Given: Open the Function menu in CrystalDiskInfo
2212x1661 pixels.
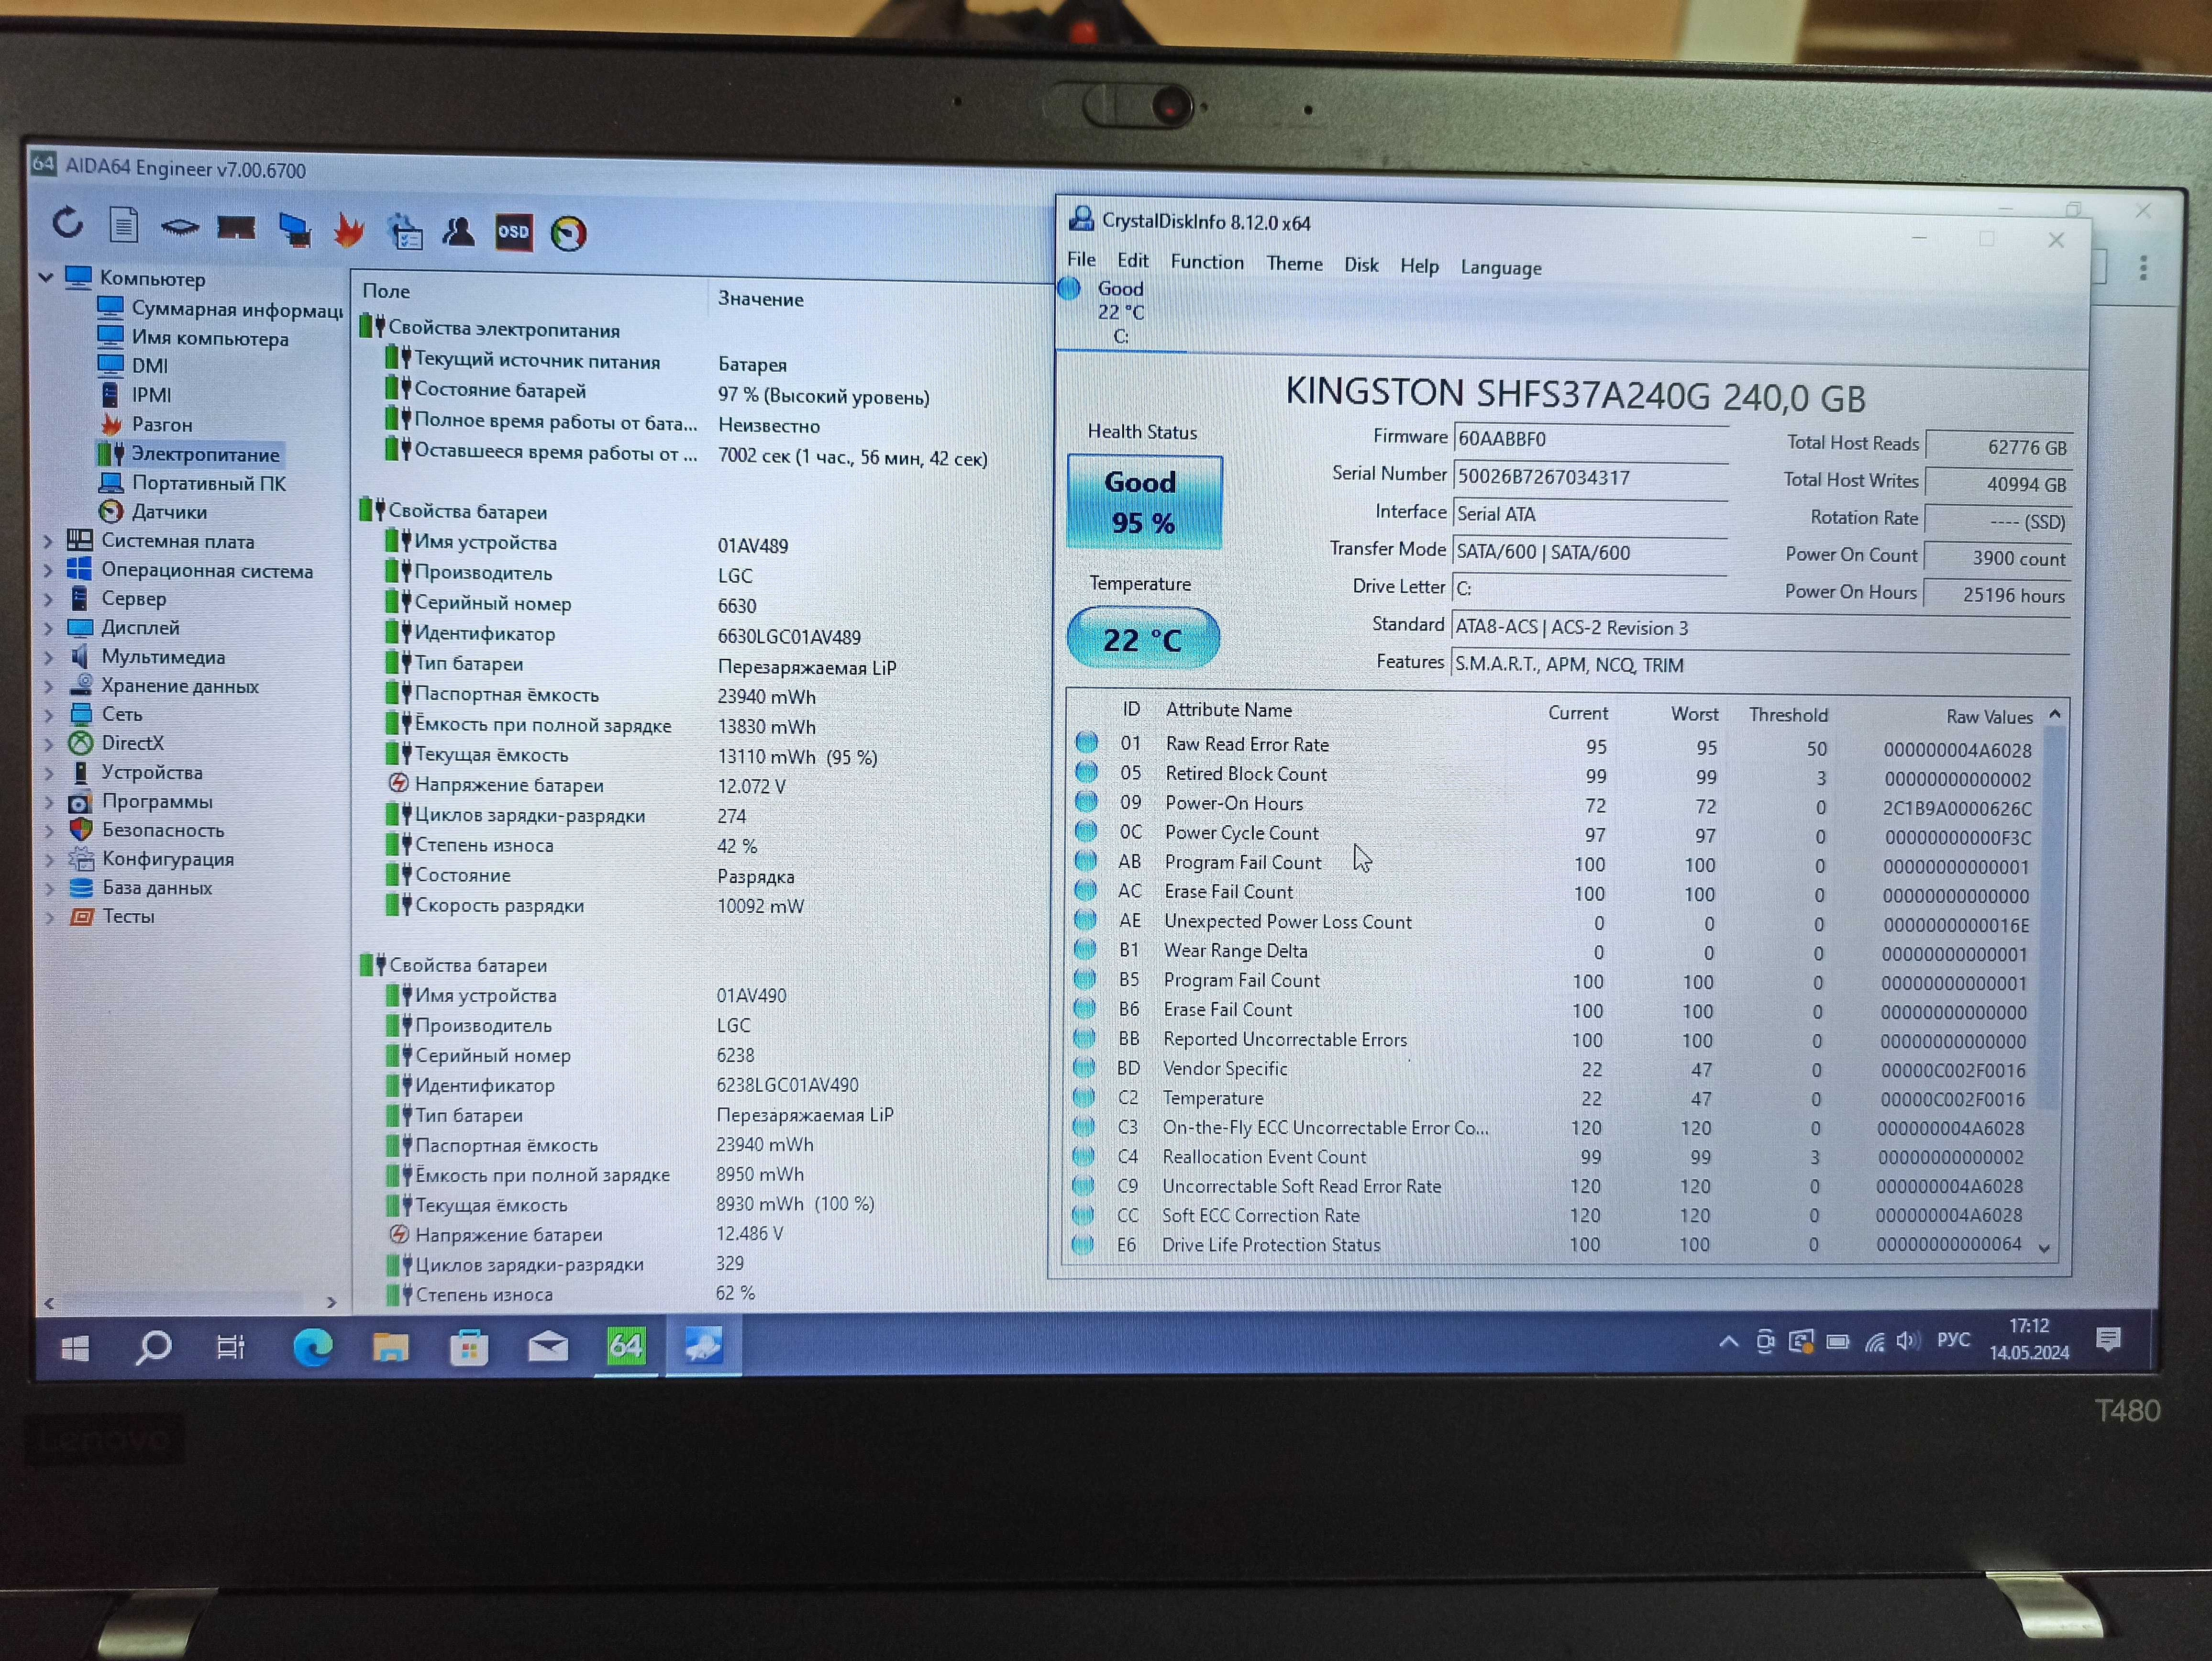Looking at the screenshot, I should [1207, 262].
